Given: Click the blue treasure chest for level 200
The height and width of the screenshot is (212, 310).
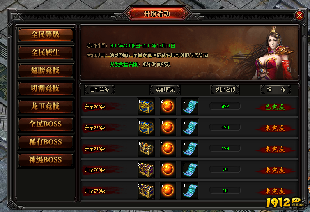Looking at the screenshot, I should tap(146, 106).
